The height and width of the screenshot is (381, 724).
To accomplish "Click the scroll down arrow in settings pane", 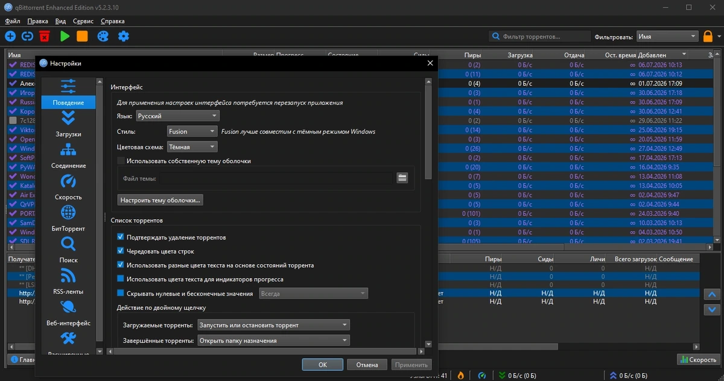I will 428,344.
